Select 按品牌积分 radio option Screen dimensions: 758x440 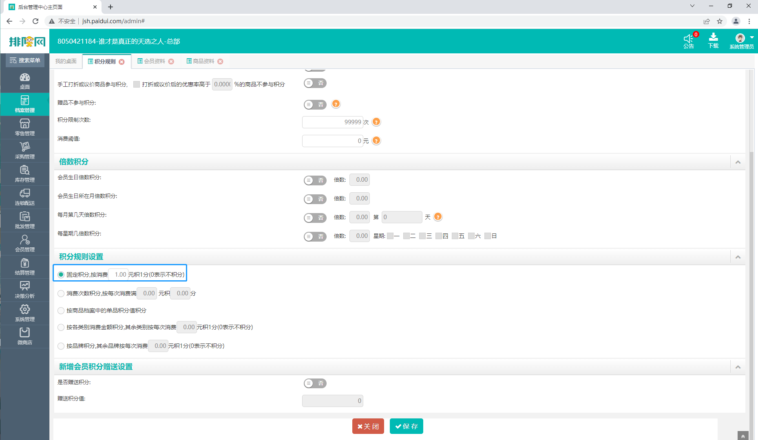coord(61,346)
